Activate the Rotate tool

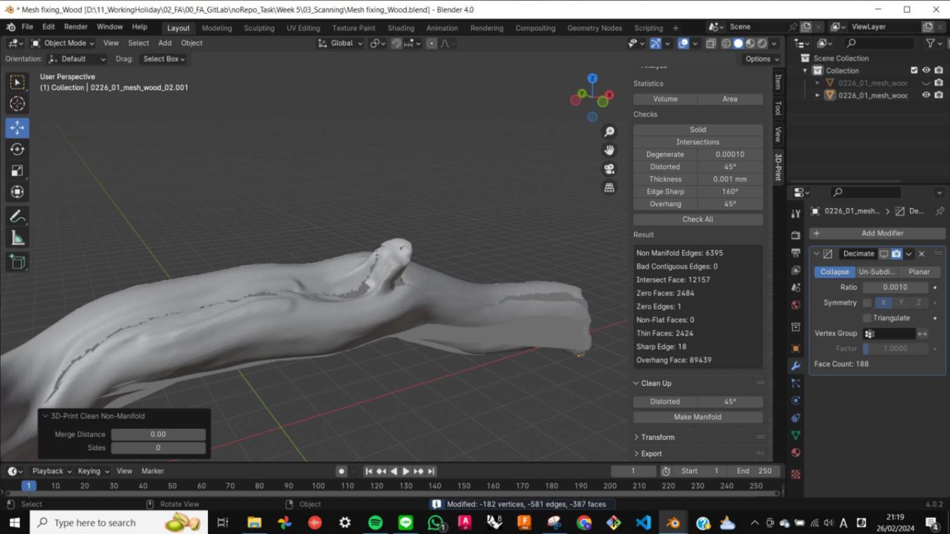[x=17, y=149]
